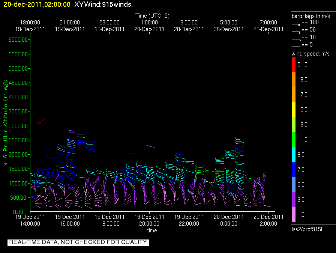Screen dimensions: 336x253
Task: Click the 4000.00 altitude tick label
Action: click(18, 97)
